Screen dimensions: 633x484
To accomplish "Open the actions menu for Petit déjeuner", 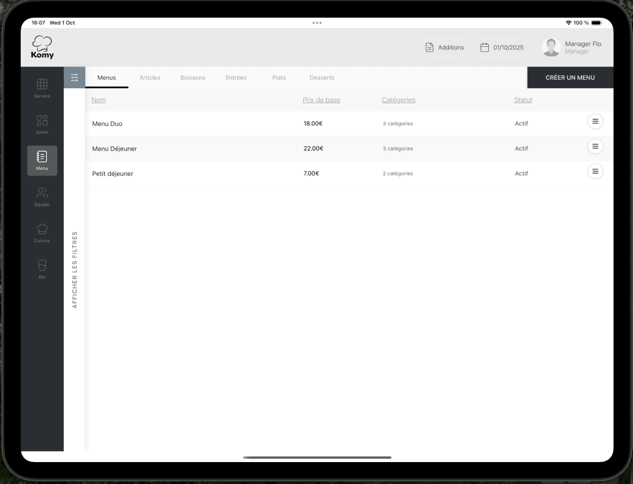I will [x=595, y=172].
